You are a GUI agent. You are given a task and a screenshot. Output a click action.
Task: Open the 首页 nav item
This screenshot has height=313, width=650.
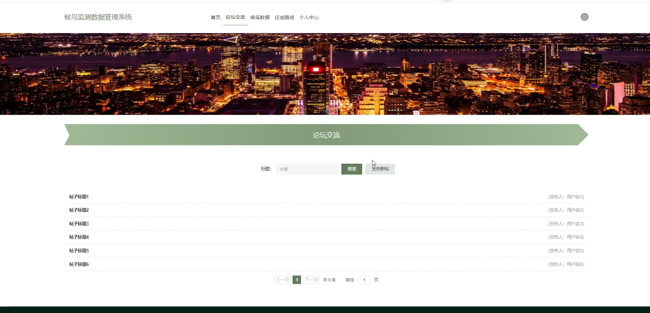click(x=215, y=17)
